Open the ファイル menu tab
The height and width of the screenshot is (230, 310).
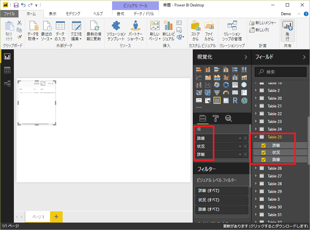9,14
